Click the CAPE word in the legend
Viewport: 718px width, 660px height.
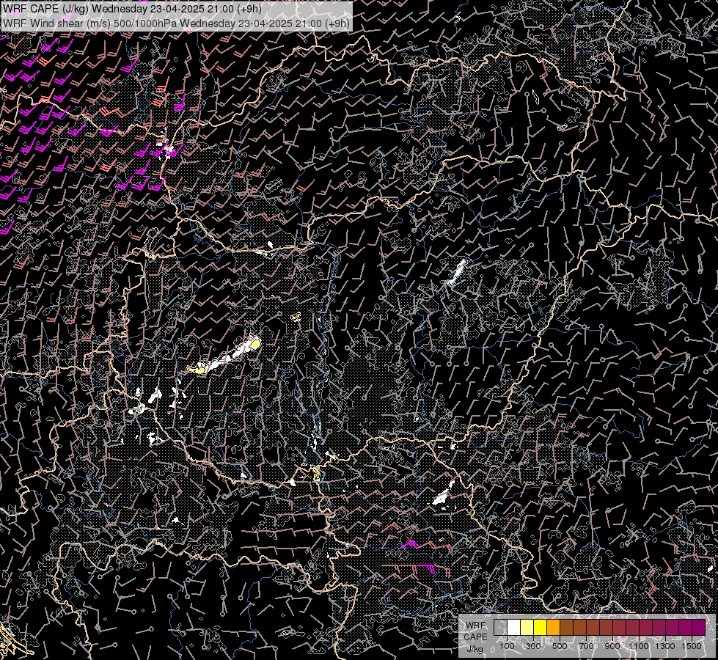(475, 637)
